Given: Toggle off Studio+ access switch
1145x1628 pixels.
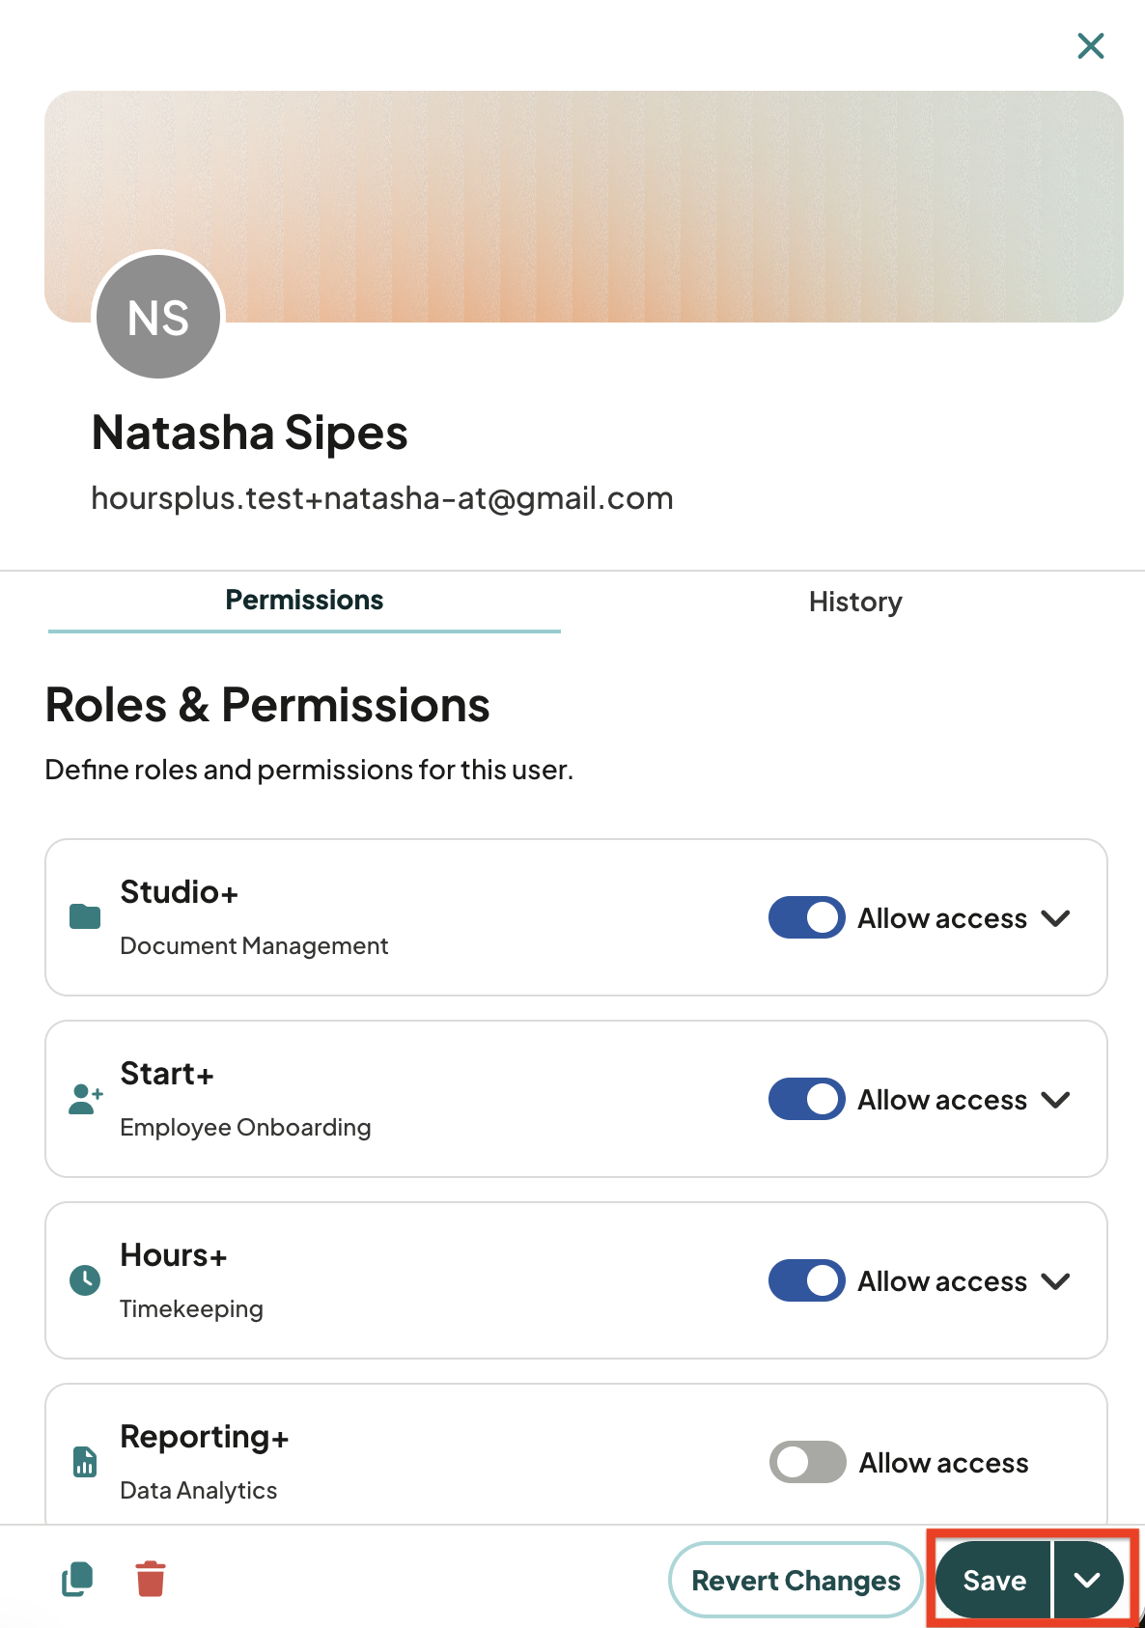Looking at the screenshot, I should [807, 917].
